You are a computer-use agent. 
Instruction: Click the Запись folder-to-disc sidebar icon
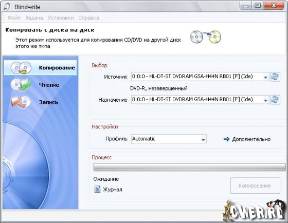point(21,102)
